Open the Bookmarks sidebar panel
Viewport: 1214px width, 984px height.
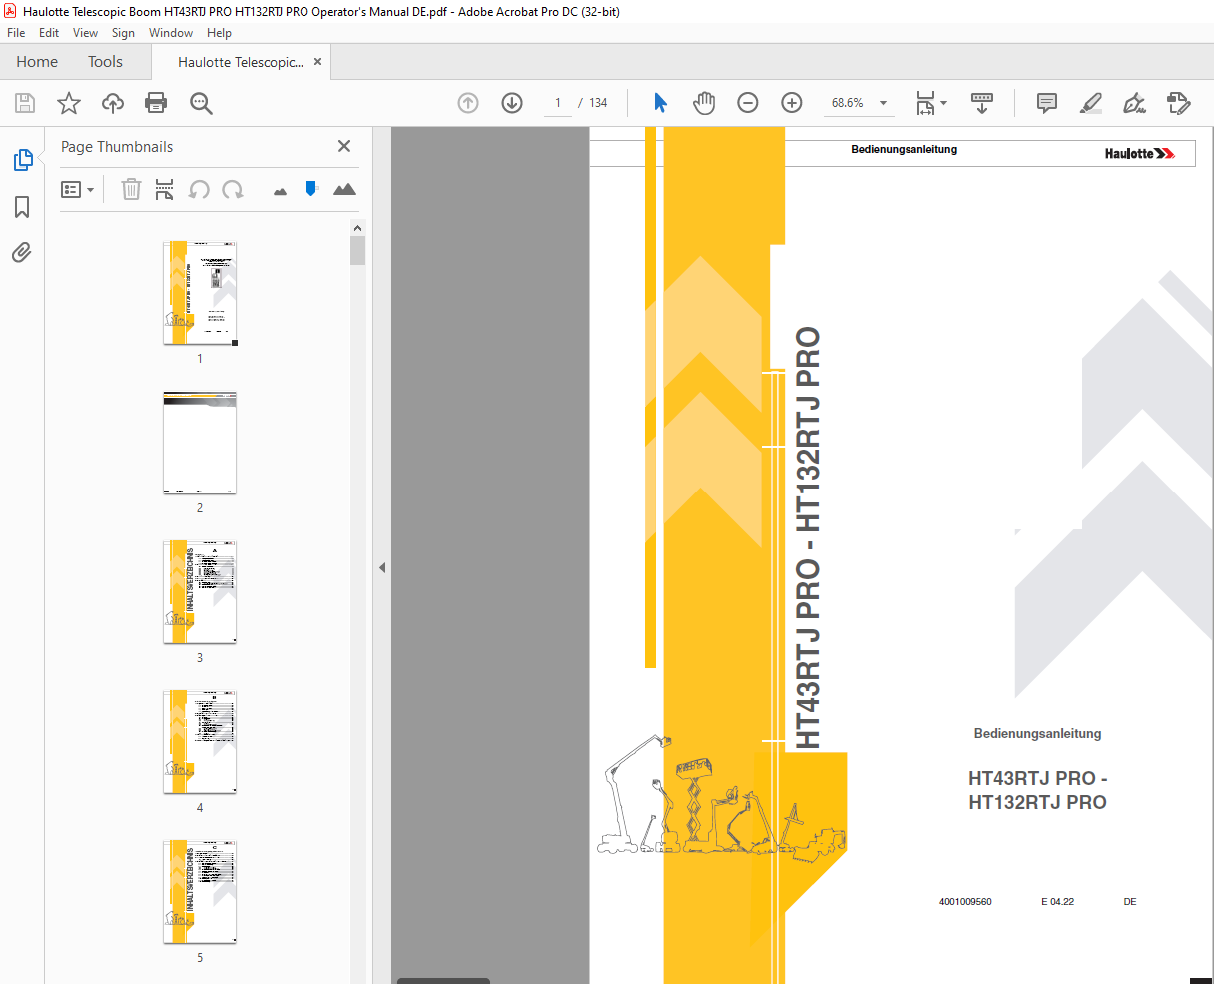pyautogui.click(x=22, y=207)
